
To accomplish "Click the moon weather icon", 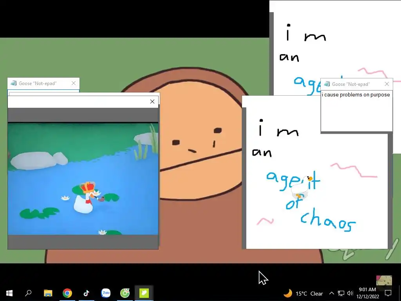I will (x=288, y=293).
